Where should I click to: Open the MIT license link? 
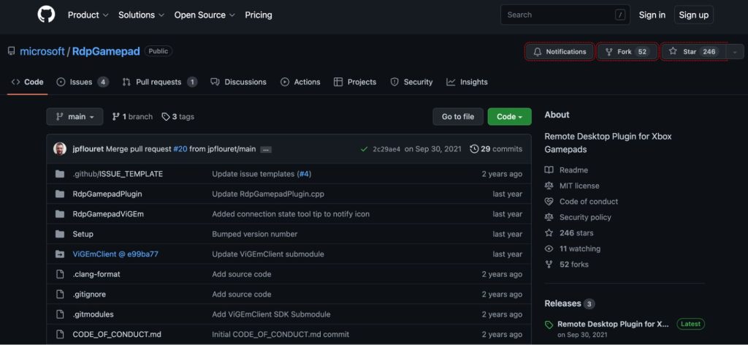(x=579, y=186)
